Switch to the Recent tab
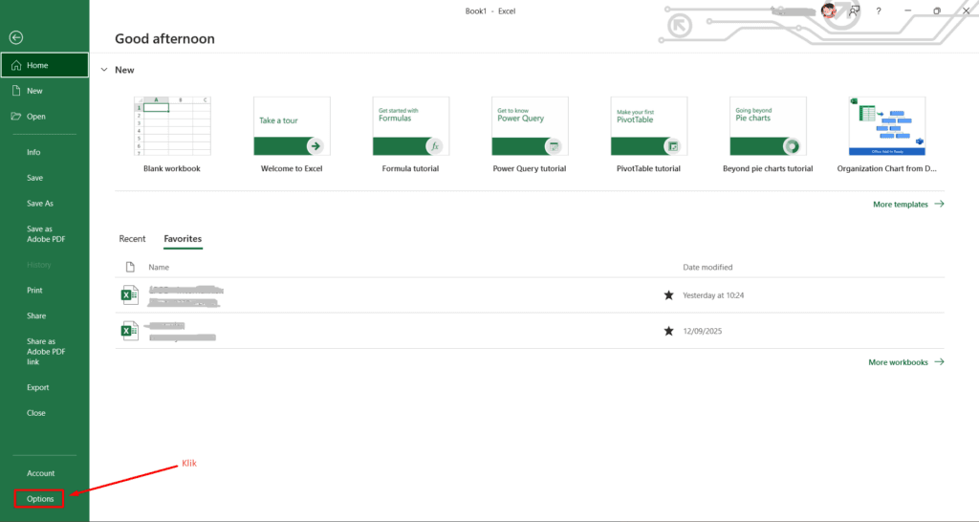979x522 pixels. point(132,239)
